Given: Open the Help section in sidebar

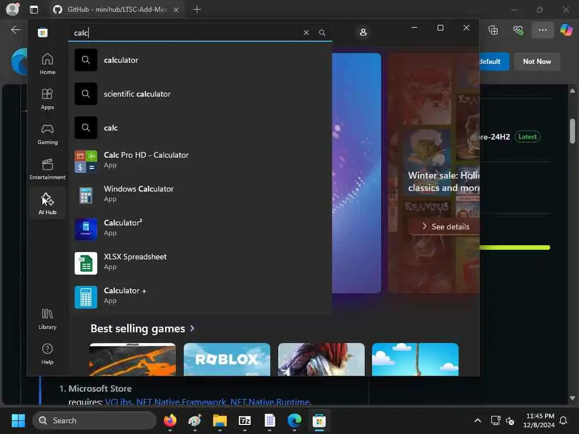Looking at the screenshot, I should click(x=47, y=354).
